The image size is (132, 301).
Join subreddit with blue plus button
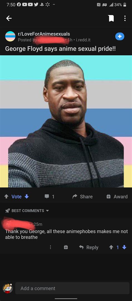coord(120,37)
